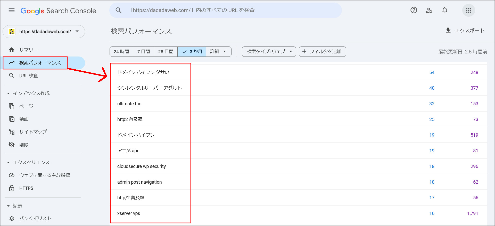Click the export download icon

click(448, 31)
